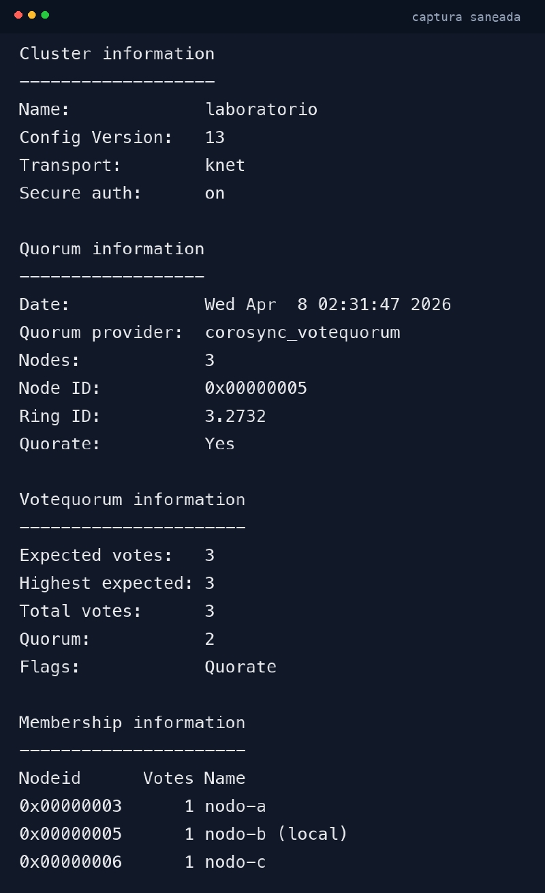Click the Cluster information heading

click(x=116, y=53)
